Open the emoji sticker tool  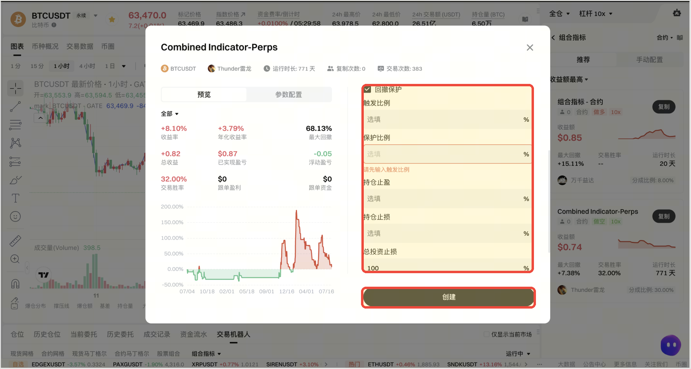15,217
